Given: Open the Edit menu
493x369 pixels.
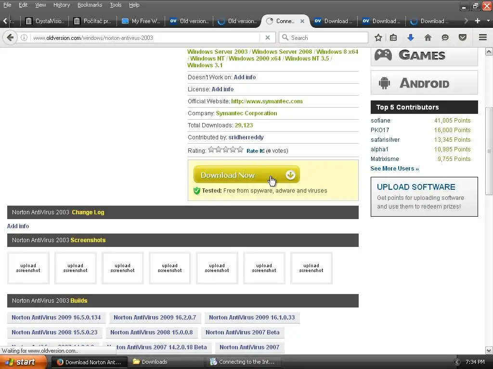Looking at the screenshot, I should 23,5.
